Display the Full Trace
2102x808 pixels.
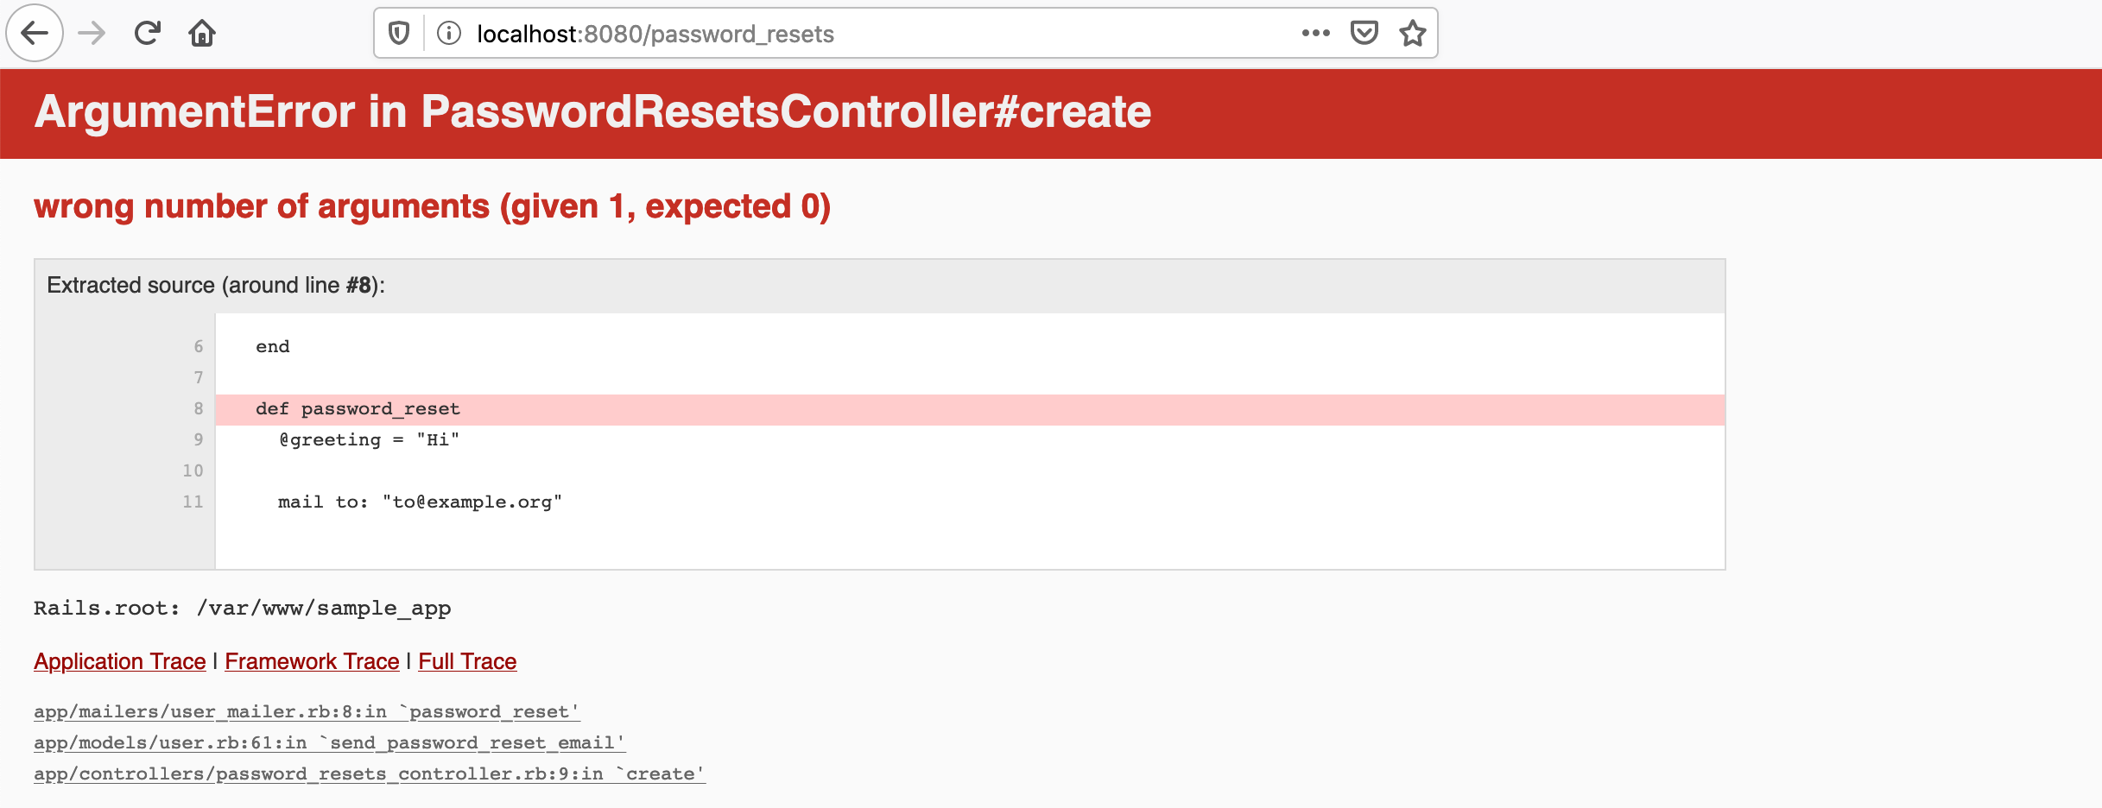tap(467, 661)
